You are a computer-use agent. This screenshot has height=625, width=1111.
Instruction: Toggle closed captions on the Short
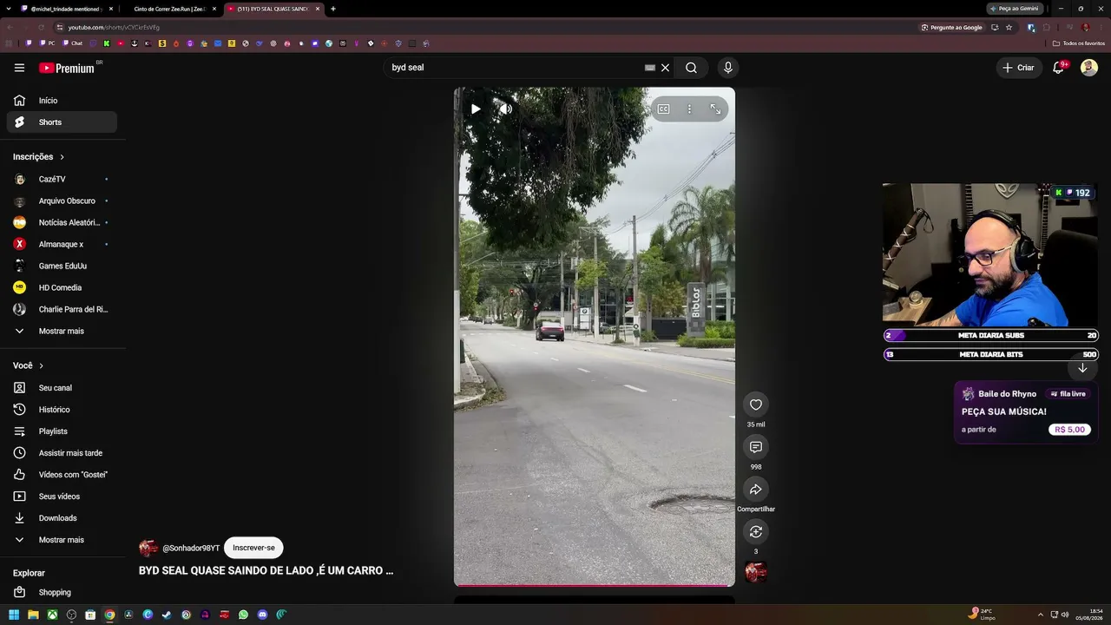pyautogui.click(x=663, y=109)
